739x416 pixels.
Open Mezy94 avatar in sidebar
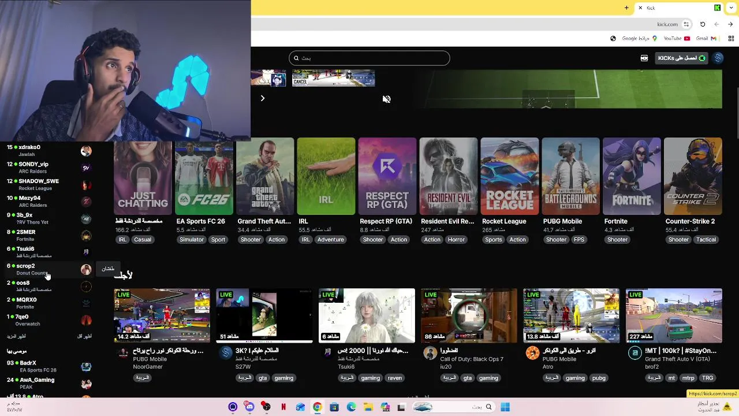[x=86, y=202]
